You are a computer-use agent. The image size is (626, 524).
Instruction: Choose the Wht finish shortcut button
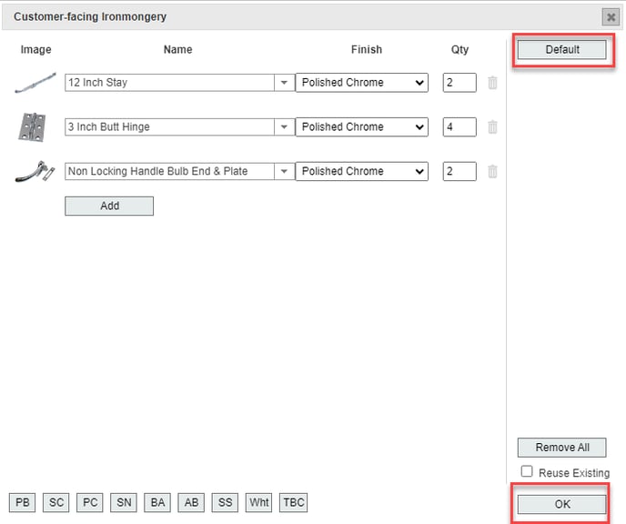point(259,502)
